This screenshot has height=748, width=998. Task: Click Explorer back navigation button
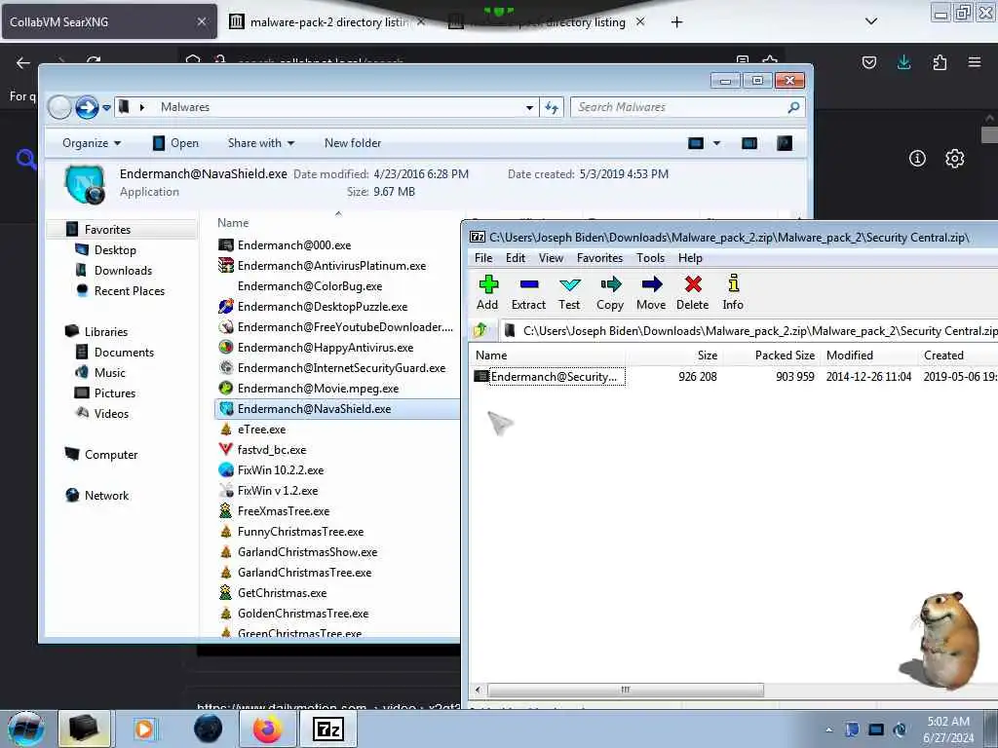pos(59,107)
